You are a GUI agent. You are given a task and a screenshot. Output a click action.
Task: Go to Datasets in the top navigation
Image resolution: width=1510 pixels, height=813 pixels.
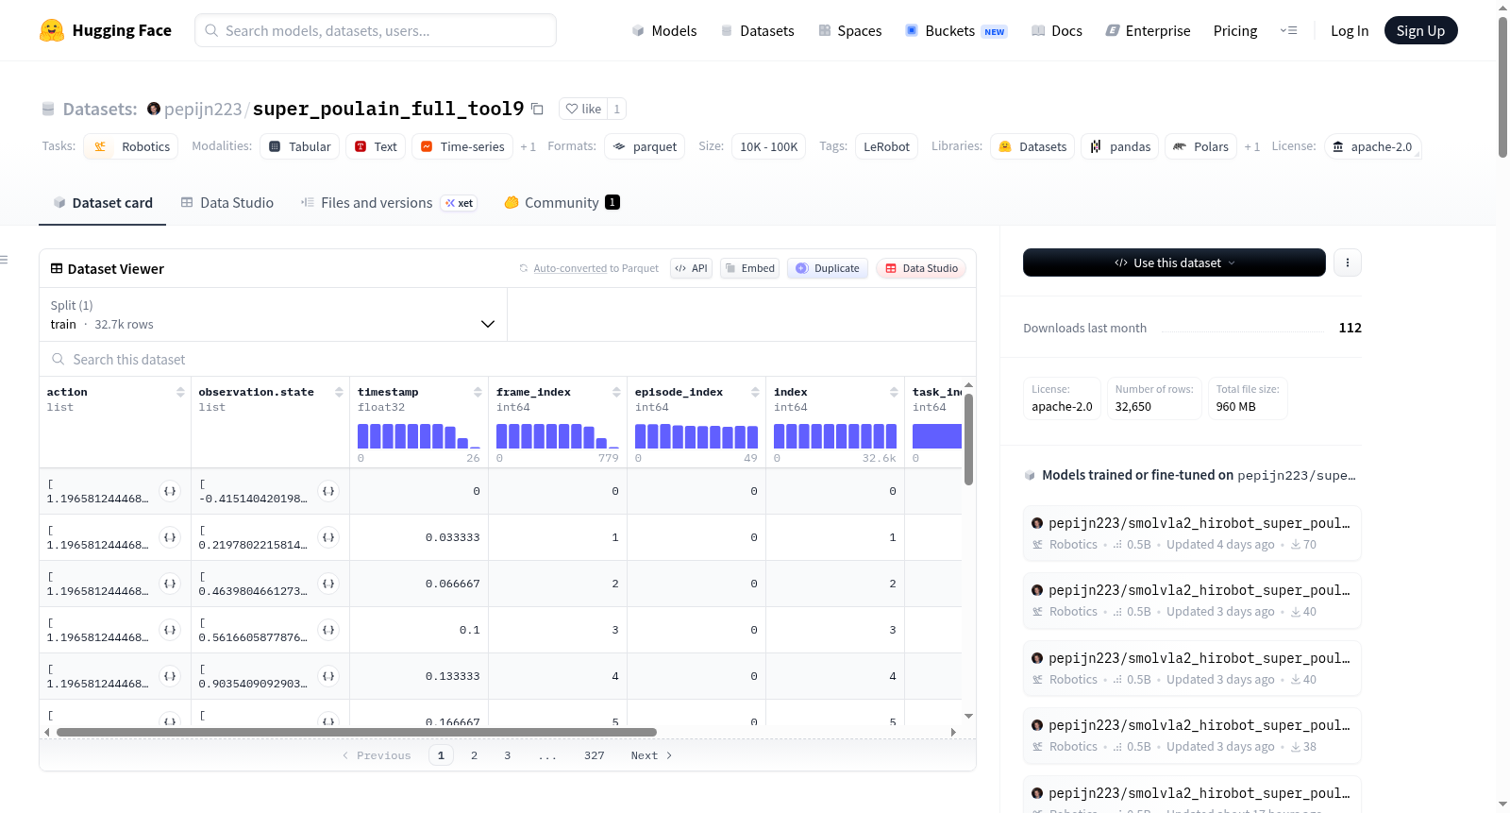pyautogui.click(x=757, y=30)
